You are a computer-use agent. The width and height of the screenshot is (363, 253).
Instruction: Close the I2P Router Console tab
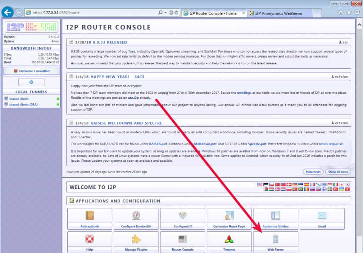(x=244, y=13)
